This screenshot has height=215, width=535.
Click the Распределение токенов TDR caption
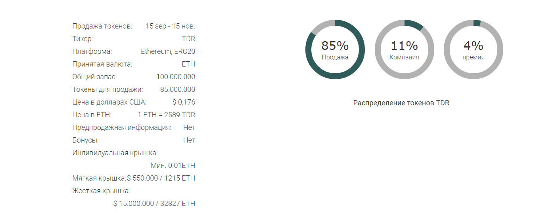(x=401, y=103)
